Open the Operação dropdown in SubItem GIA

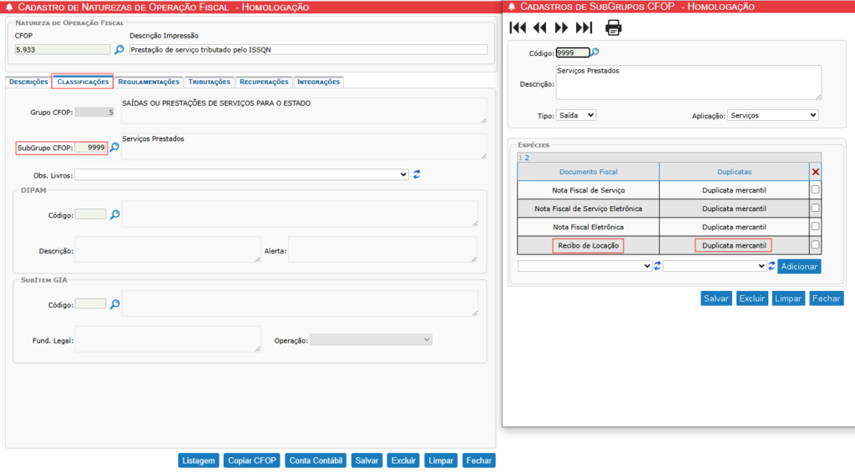pos(371,339)
